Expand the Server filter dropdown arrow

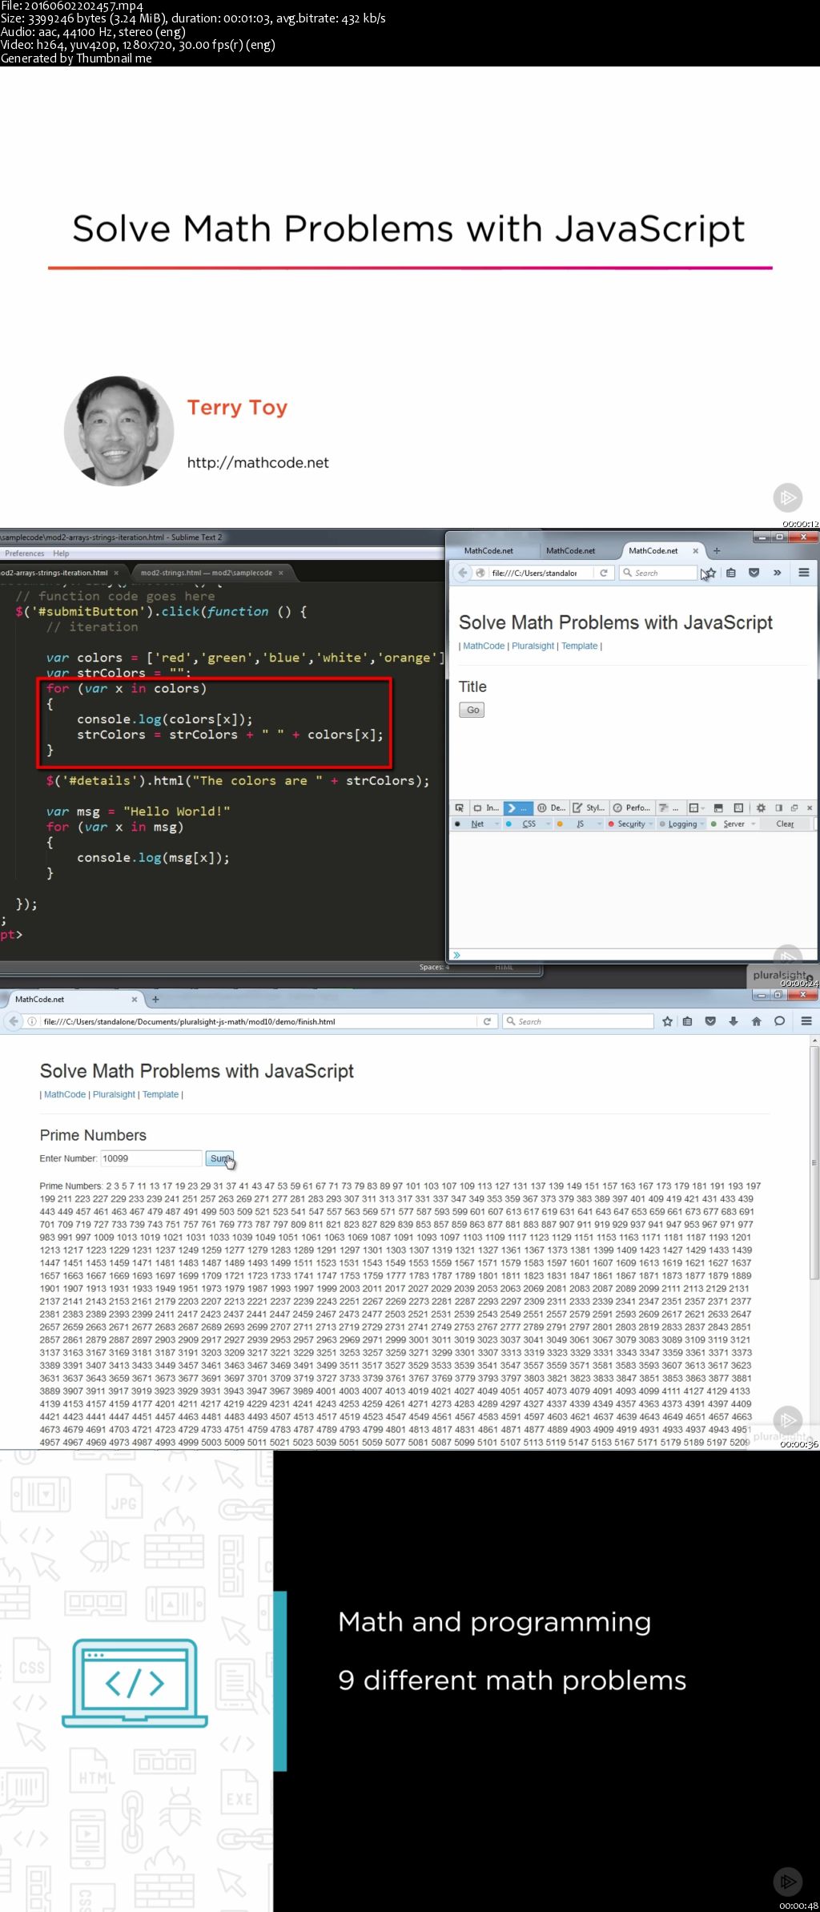[754, 823]
